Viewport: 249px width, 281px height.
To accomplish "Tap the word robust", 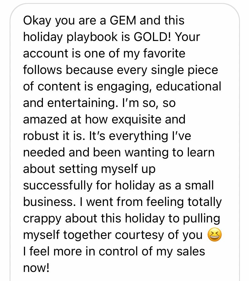I will 41,136.
